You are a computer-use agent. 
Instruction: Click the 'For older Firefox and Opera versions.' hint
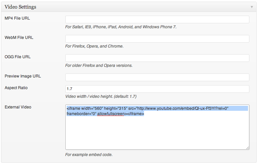click(x=99, y=66)
